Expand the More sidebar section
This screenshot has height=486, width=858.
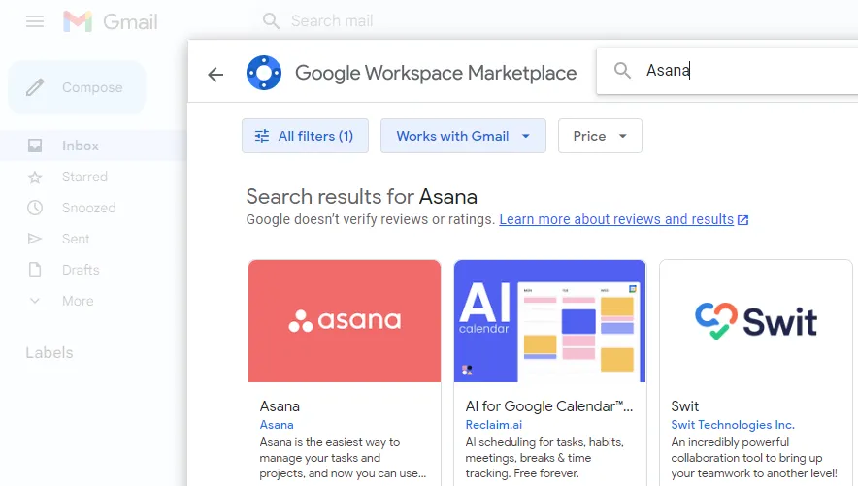pos(78,301)
